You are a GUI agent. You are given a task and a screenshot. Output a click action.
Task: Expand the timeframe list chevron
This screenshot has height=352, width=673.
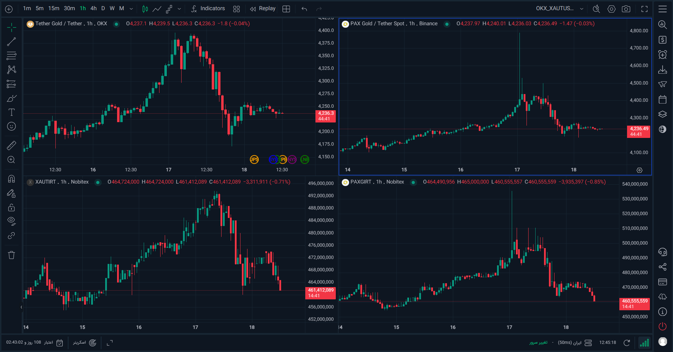131,9
